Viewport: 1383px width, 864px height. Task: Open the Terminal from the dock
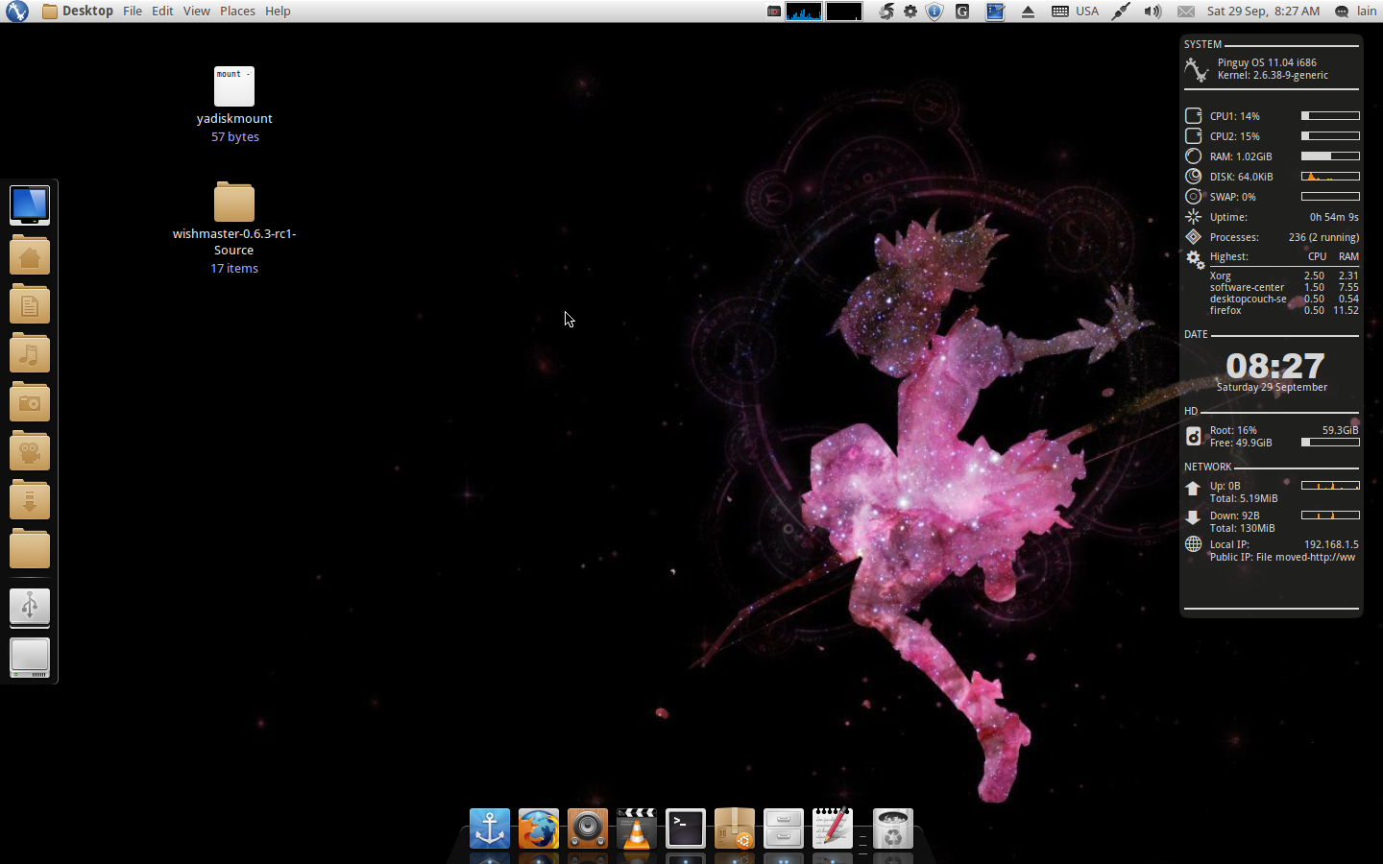click(685, 828)
